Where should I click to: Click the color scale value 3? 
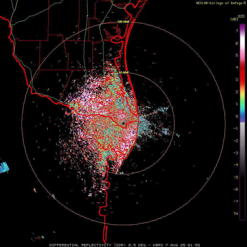coord(237,80)
